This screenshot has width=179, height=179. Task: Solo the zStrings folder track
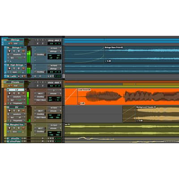click(x=9, y=43)
